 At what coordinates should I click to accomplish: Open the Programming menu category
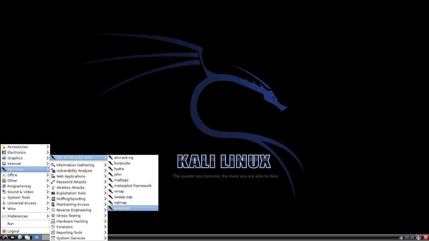pyautogui.click(x=25, y=186)
